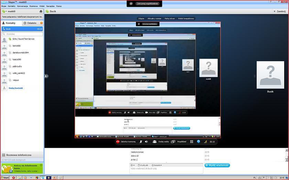Open the Narzędzia menu in main menu bar
Viewport: 289px width, 180px height.
click(50, 6)
